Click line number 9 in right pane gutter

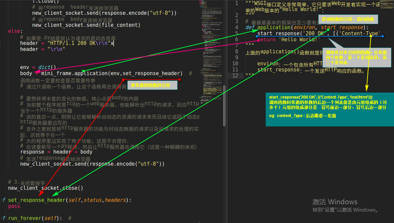pyautogui.click(x=237, y=58)
